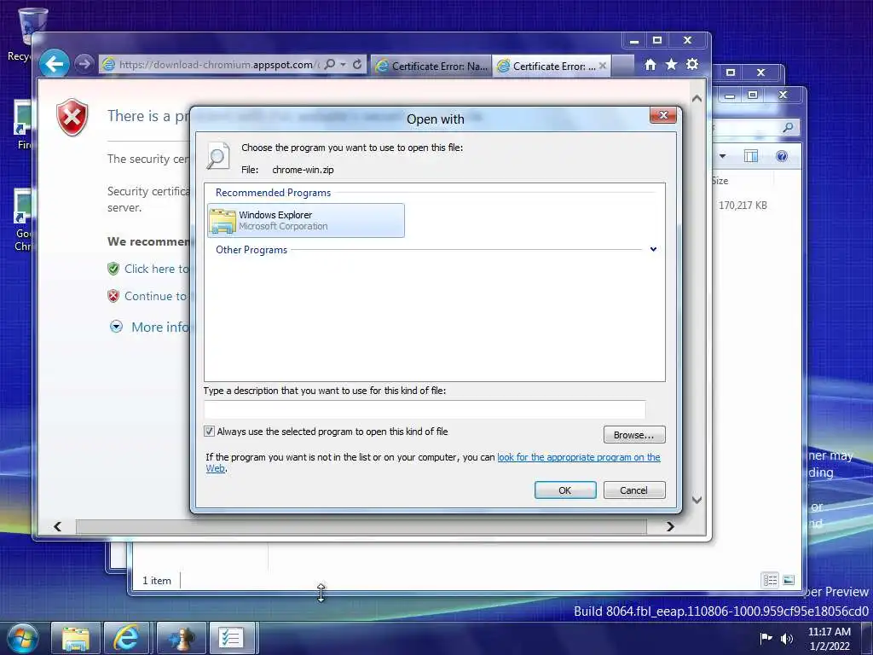This screenshot has width=873, height=655.
Task: Click the Explorer window search magnifier
Action: [x=788, y=128]
